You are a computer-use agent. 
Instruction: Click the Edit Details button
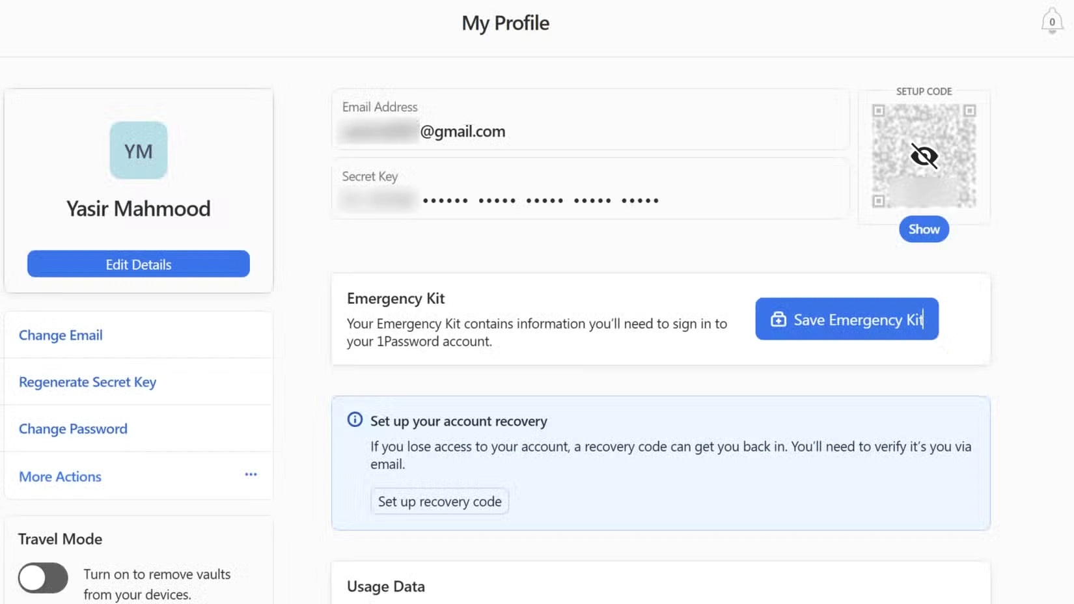(138, 264)
